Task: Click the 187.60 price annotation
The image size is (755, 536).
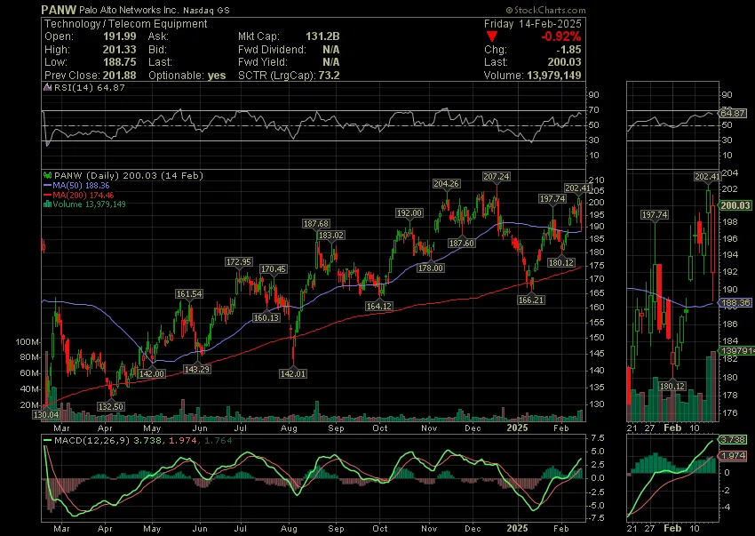Action: (462, 244)
